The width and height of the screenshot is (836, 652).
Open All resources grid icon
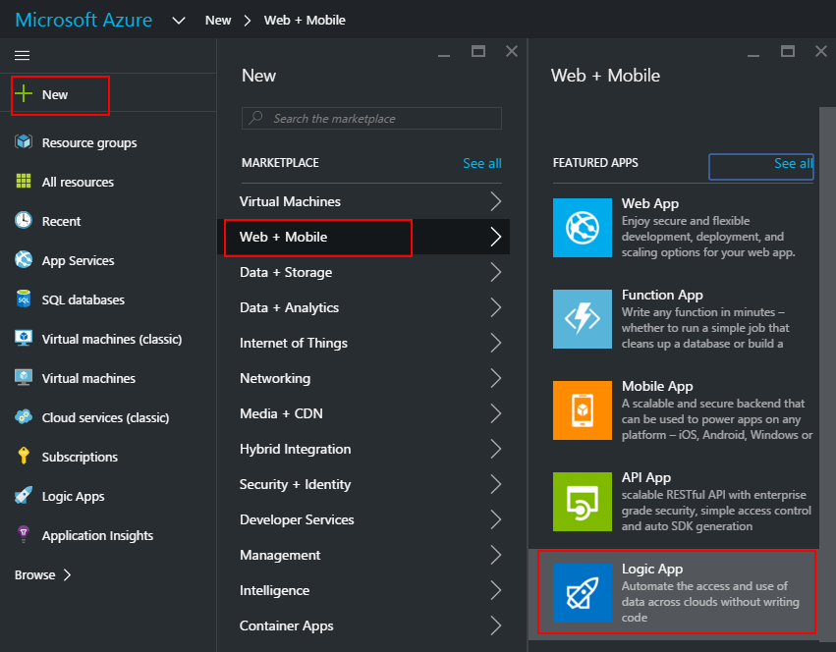pyautogui.click(x=24, y=182)
